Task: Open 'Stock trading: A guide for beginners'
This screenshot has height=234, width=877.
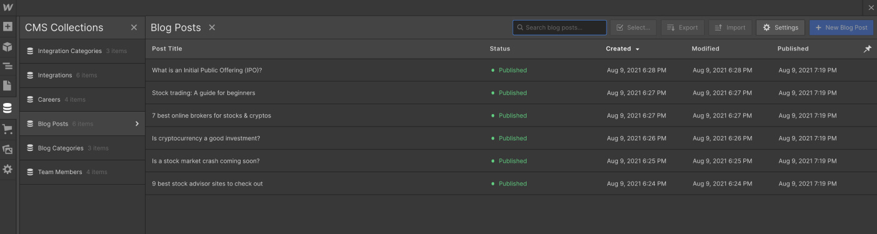Action: (x=204, y=93)
